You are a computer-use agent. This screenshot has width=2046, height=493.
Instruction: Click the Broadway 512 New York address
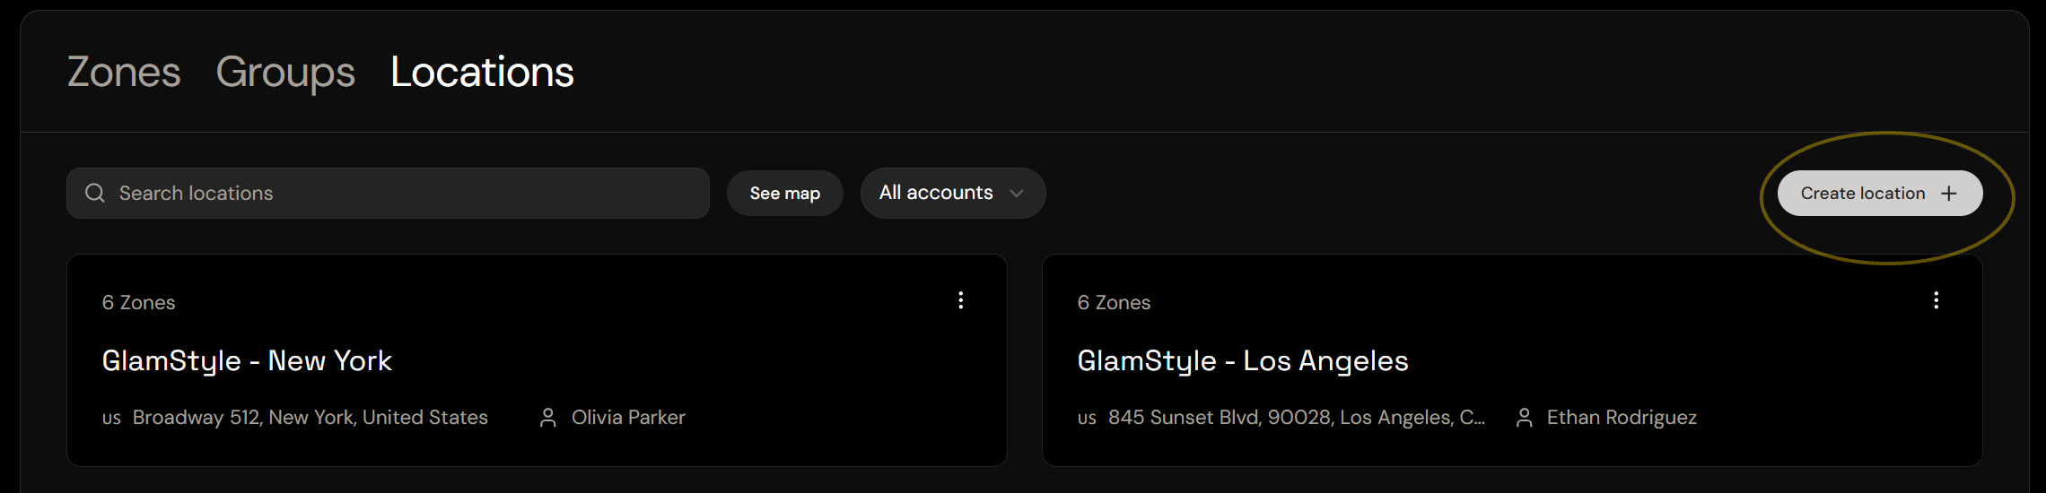[x=310, y=418]
